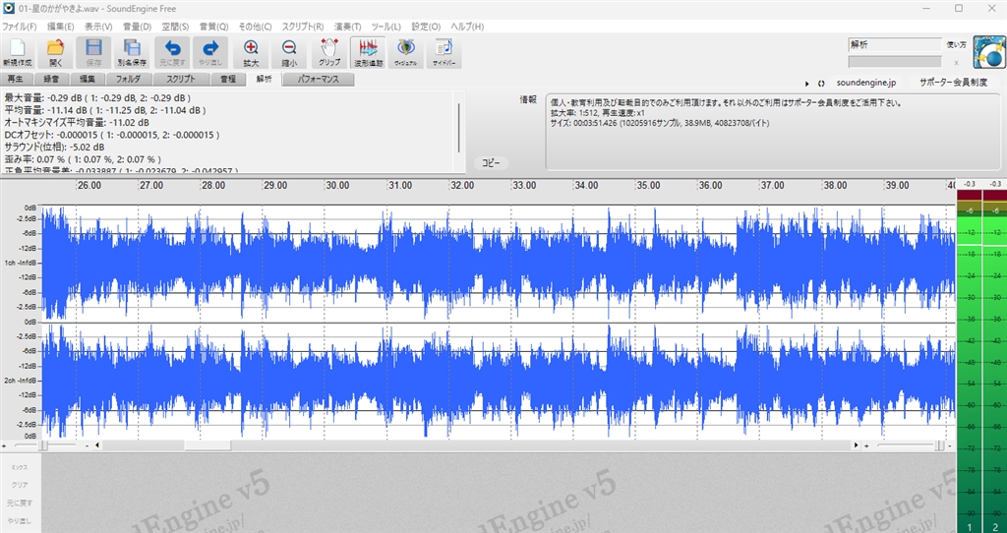1007x533 pixels.
Task: Click the 30.00 timeline ruler marker
Action: coord(337,186)
